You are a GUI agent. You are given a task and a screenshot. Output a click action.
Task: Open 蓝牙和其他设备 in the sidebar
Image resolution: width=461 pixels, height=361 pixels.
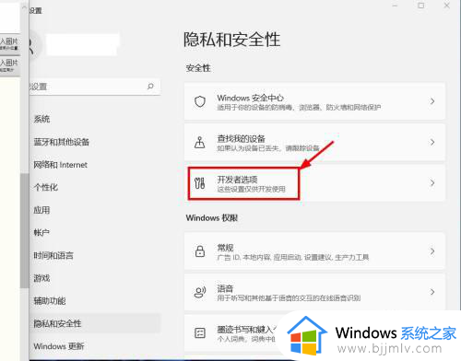(x=61, y=142)
